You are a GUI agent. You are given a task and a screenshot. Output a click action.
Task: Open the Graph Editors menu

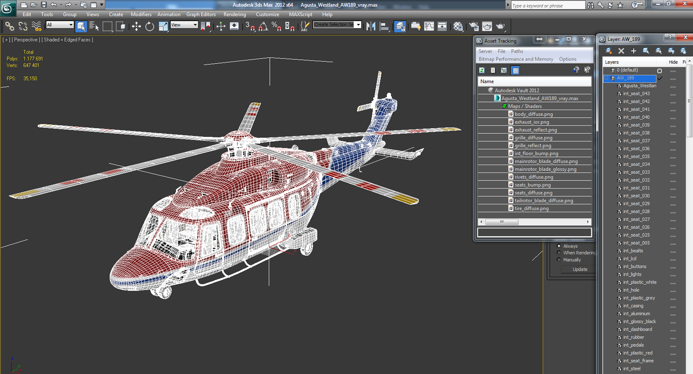201,14
